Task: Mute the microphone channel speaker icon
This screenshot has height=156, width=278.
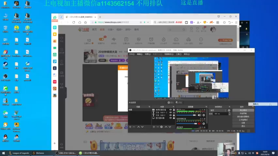Action: coord(199,115)
